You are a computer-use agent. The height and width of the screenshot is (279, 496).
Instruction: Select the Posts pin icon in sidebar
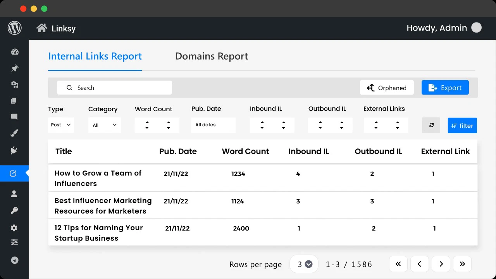pyautogui.click(x=14, y=68)
